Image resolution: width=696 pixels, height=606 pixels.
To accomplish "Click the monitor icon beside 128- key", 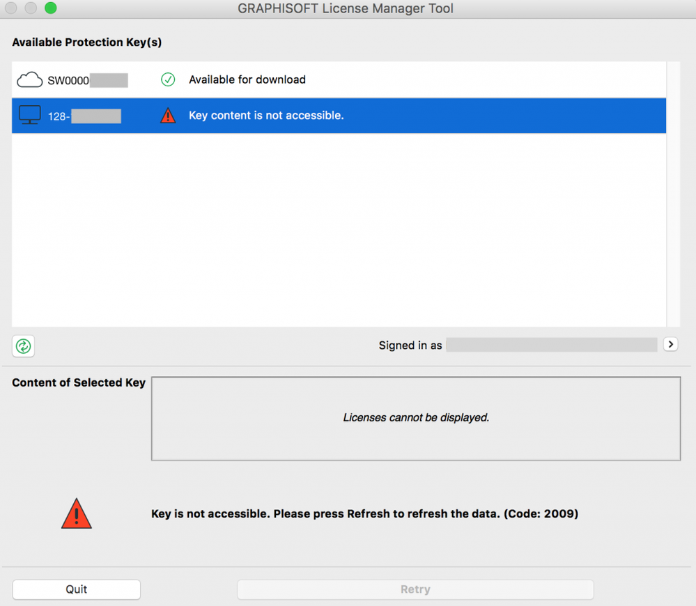I will coord(30,115).
